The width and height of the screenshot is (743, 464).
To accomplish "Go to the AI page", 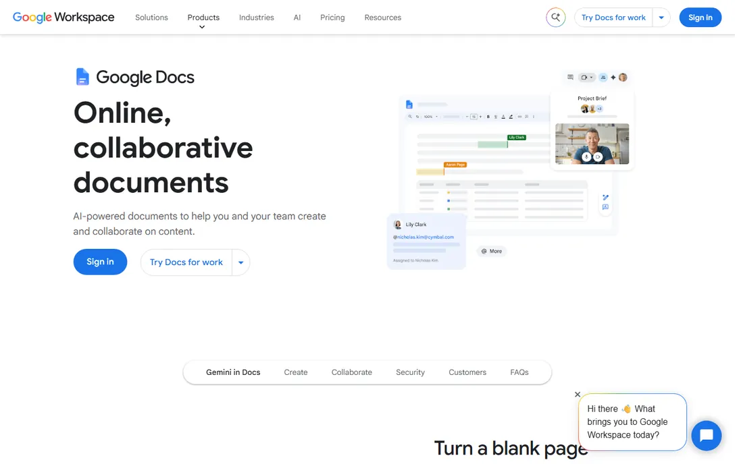I will (x=297, y=18).
